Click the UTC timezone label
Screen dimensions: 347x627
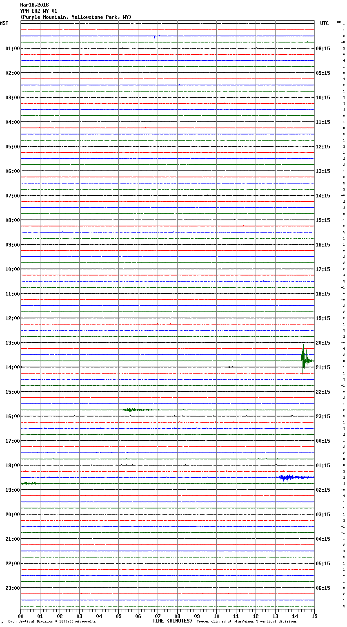324,23
